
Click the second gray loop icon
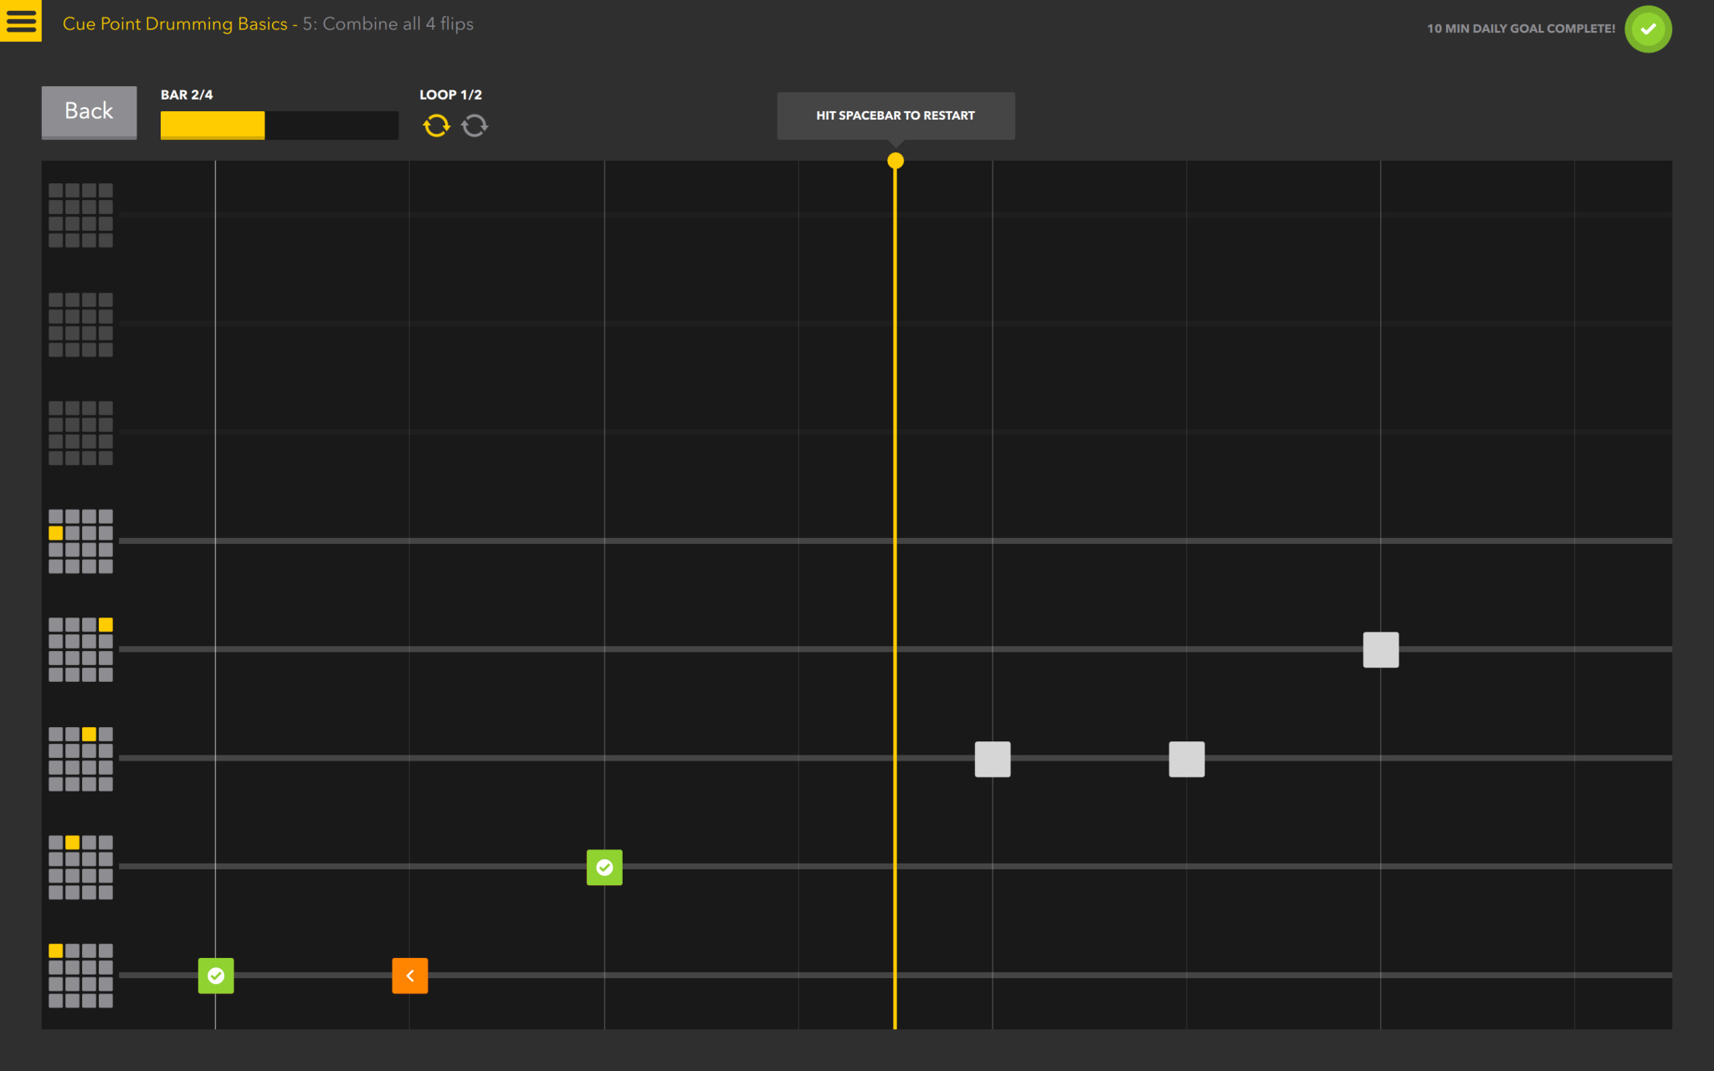[475, 126]
